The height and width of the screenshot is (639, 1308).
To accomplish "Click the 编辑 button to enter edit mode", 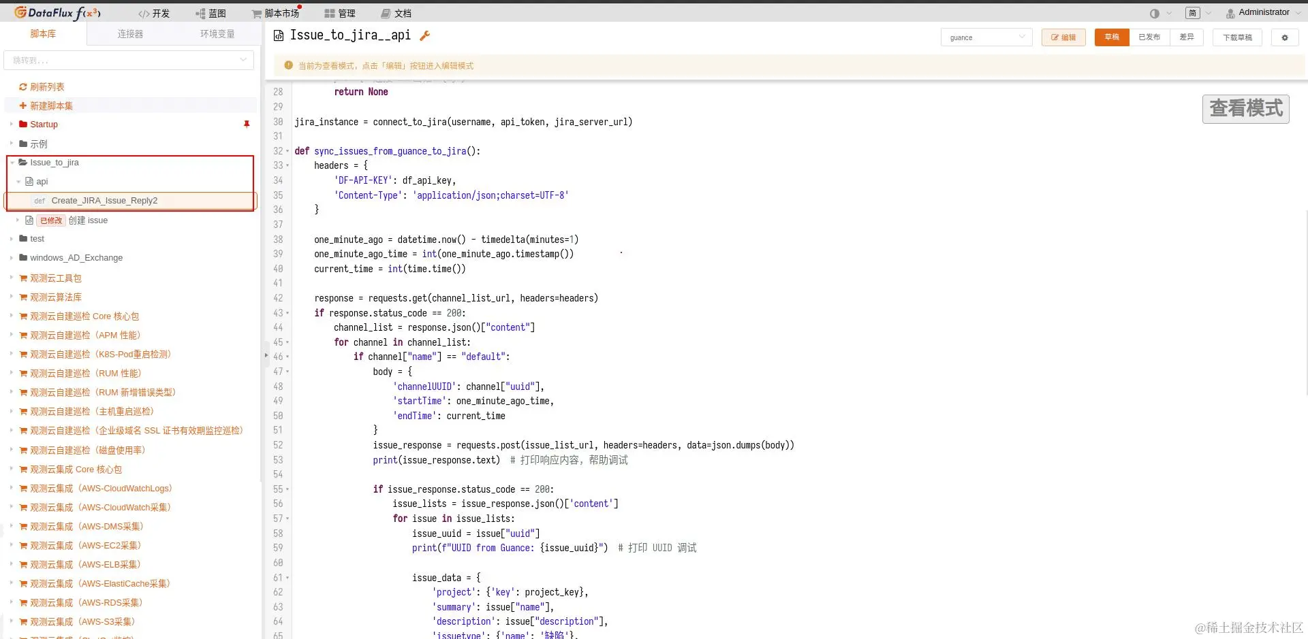I will click(x=1063, y=37).
